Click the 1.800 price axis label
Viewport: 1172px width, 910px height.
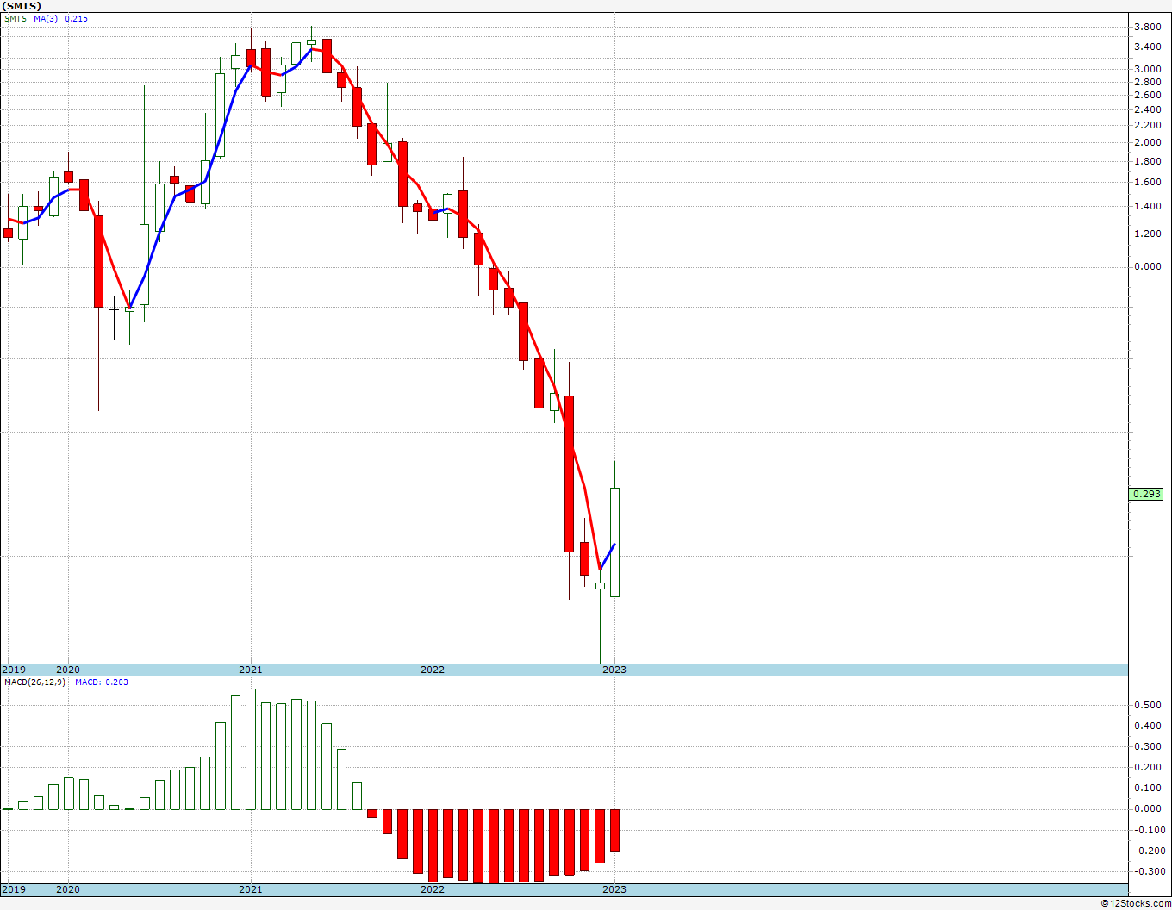pyautogui.click(x=1146, y=161)
